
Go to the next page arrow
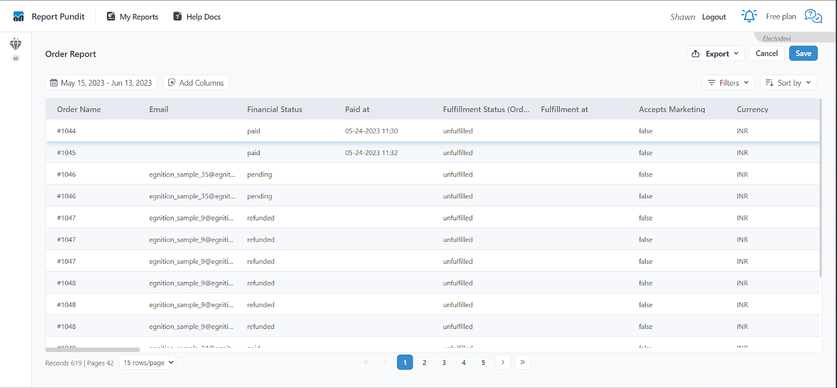pos(503,362)
